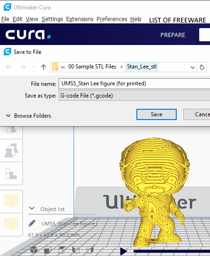Open the Extensions menu
Image resolution: width=210 pixels, height=256 pixels.
pyautogui.click(x=80, y=19)
